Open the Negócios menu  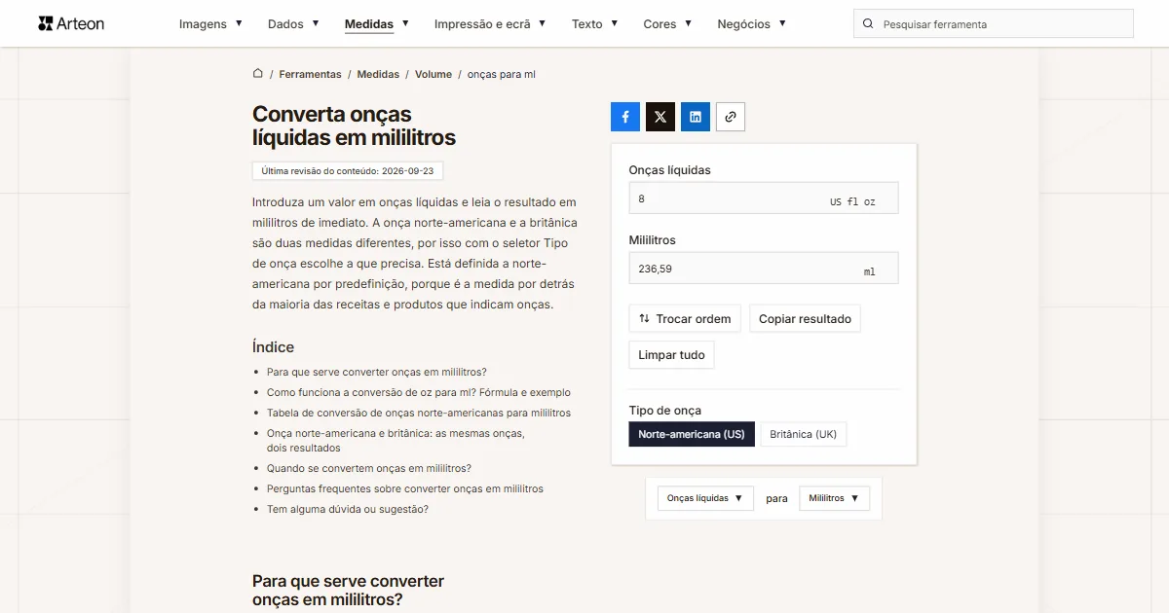(751, 24)
